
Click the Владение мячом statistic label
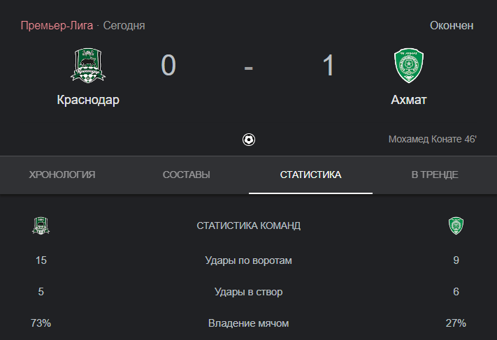(249, 323)
